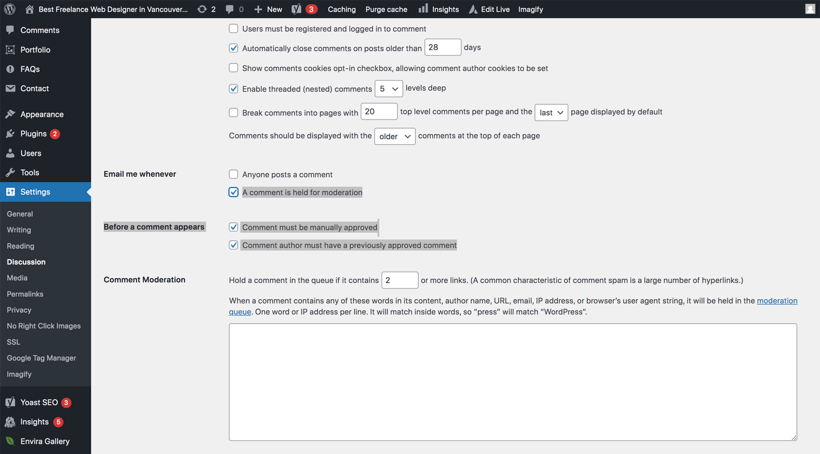Click the plus icon next to New
Screen dimensions: 820x454
click(x=259, y=9)
